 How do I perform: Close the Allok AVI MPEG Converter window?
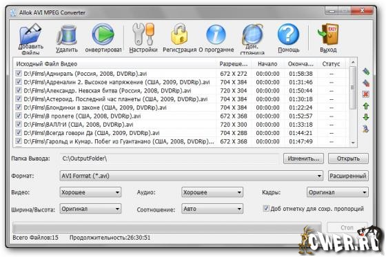362,11
